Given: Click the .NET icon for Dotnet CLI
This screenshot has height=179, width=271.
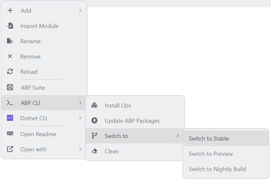Looking at the screenshot, I should click(10, 118).
